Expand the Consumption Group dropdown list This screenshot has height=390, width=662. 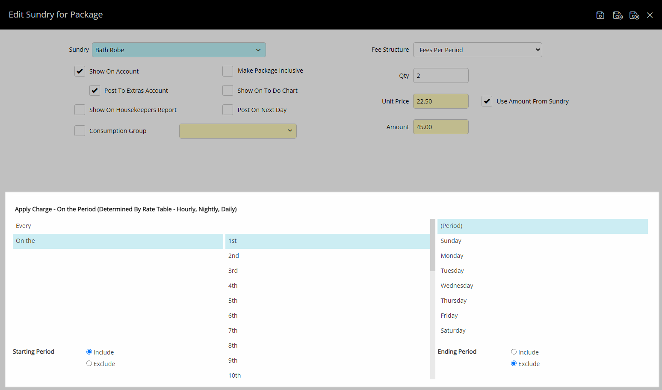click(x=238, y=131)
